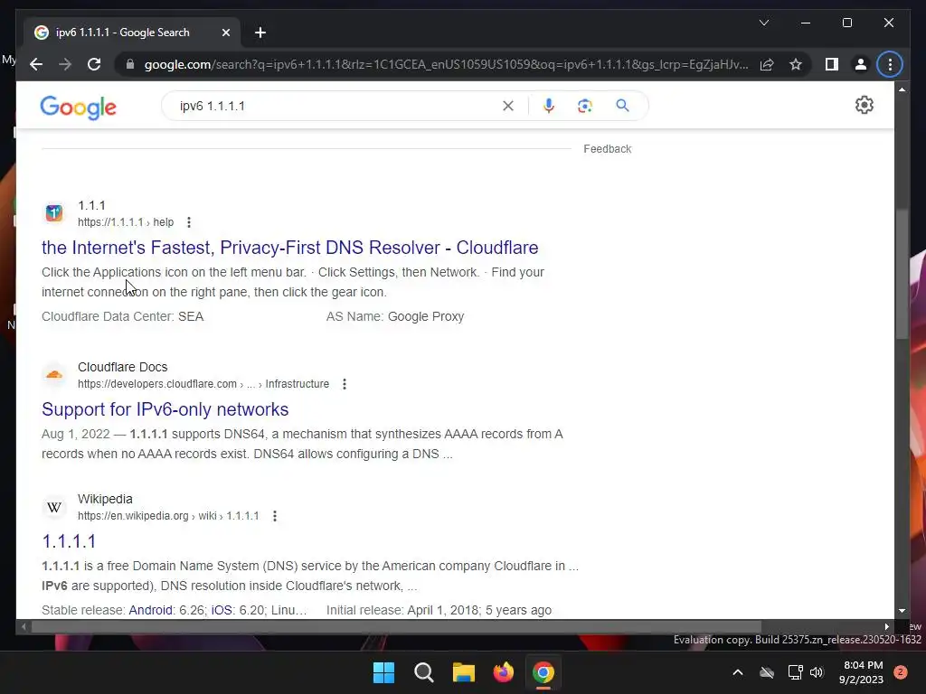Open the clock and calendar flyout
Viewport: 926px width, 694px height.
861,672
